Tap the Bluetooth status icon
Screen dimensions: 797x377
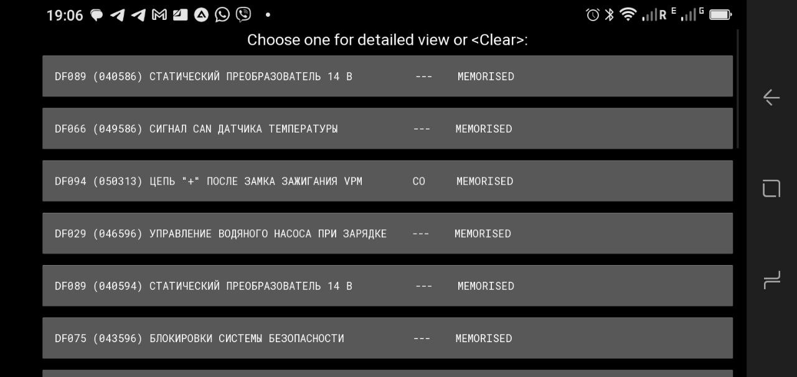(x=610, y=14)
